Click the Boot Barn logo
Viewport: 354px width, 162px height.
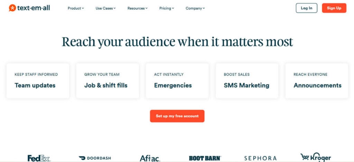[205, 158]
